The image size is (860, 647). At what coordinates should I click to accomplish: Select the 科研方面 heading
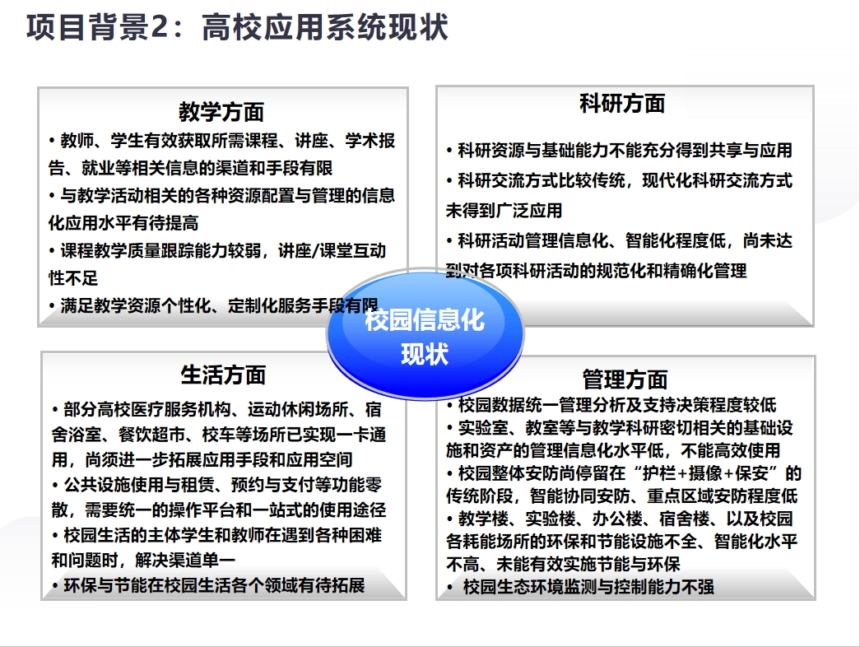click(622, 103)
